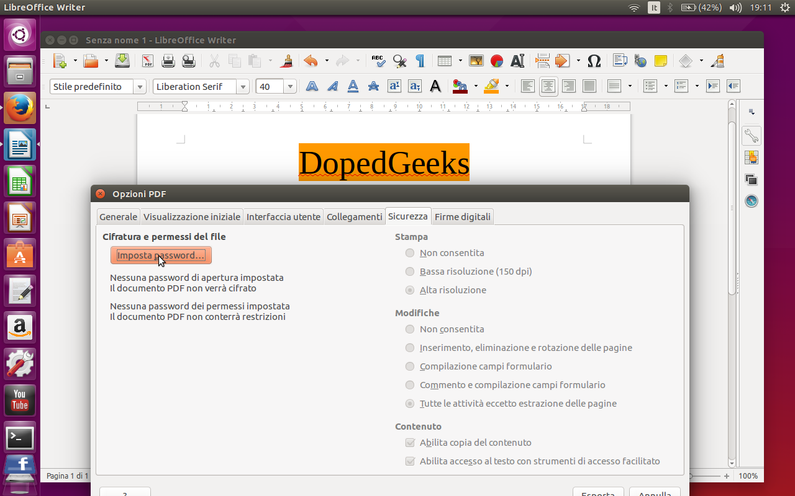The height and width of the screenshot is (496, 795).
Task: Switch to the 'Interfaccia utente' tab
Action: tap(283, 216)
